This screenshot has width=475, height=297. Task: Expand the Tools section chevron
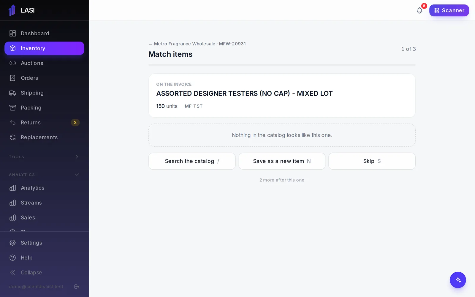(x=77, y=157)
